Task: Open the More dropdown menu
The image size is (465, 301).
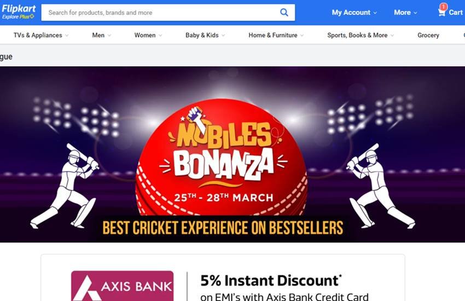Action: (405, 13)
